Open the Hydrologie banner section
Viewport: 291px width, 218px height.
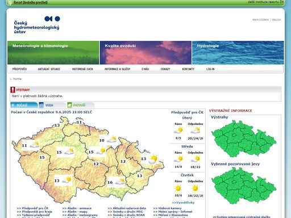point(238,53)
